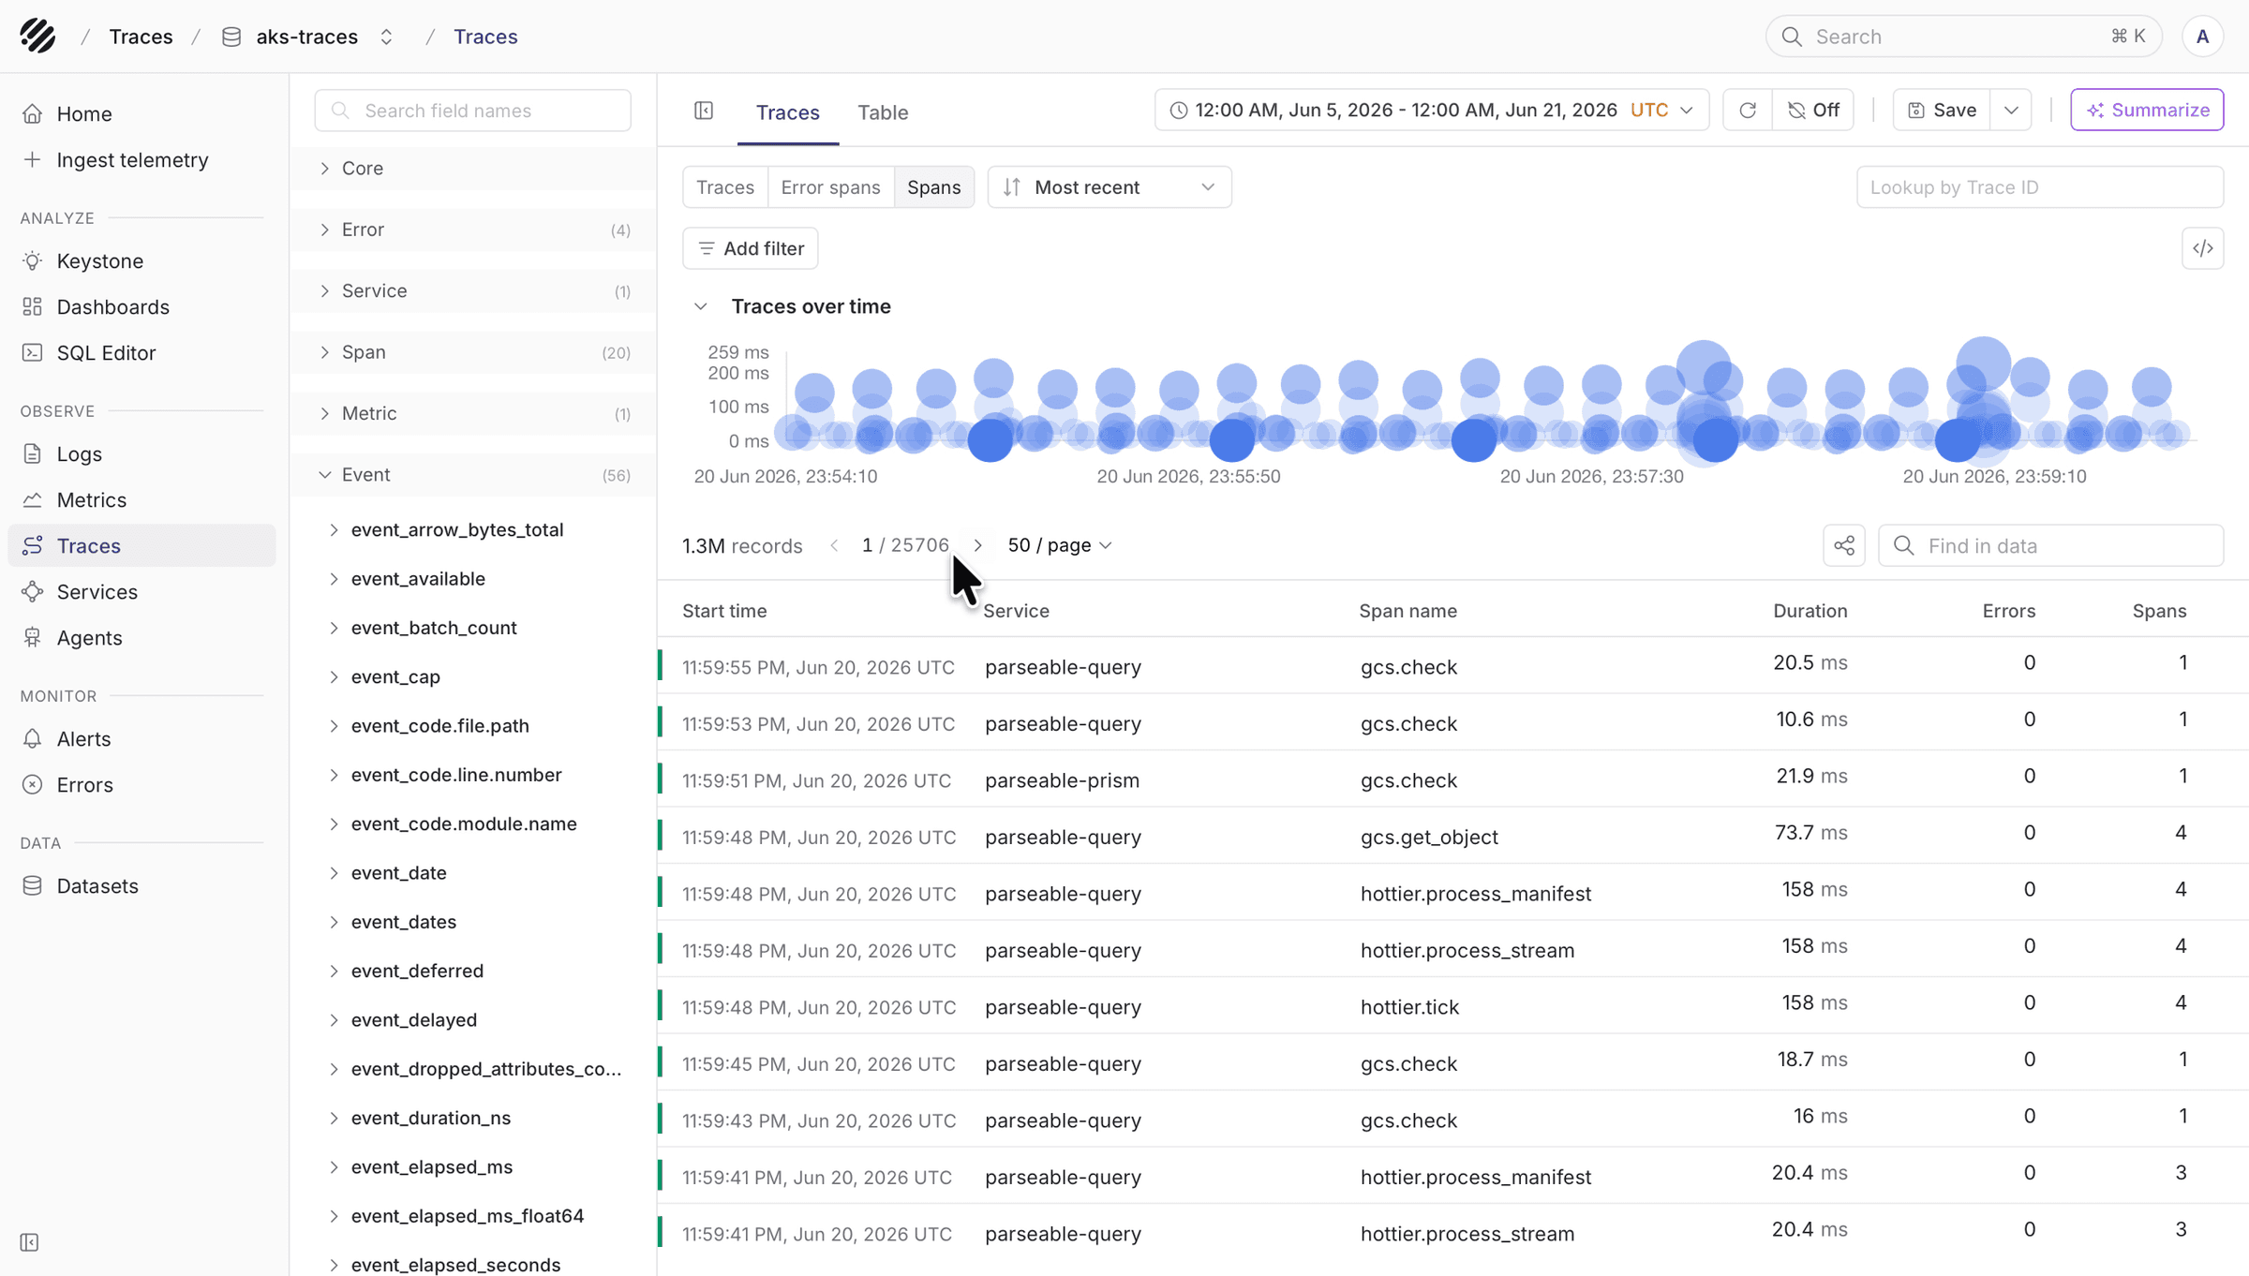Collapse the Traces over time chart
The image size is (2249, 1276).
(700, 306)
